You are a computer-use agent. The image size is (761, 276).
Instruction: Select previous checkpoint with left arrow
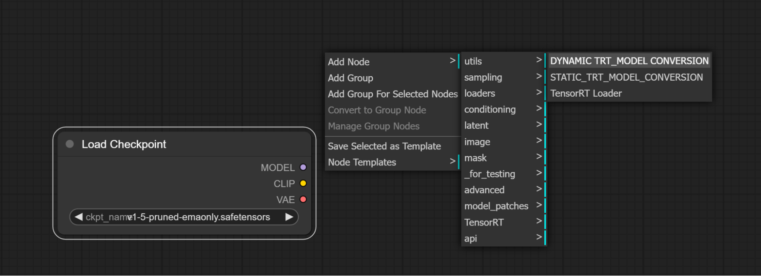79,217
